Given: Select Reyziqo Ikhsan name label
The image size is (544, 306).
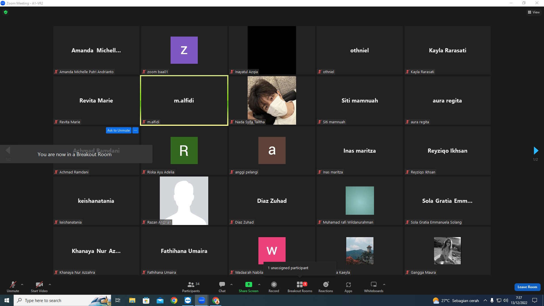Looking at the screenshot, I should pyautogui.click(x=423, y=172).
